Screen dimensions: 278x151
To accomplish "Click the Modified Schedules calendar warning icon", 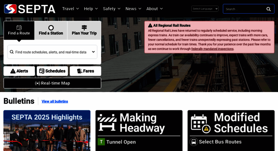I will (200, 124).
